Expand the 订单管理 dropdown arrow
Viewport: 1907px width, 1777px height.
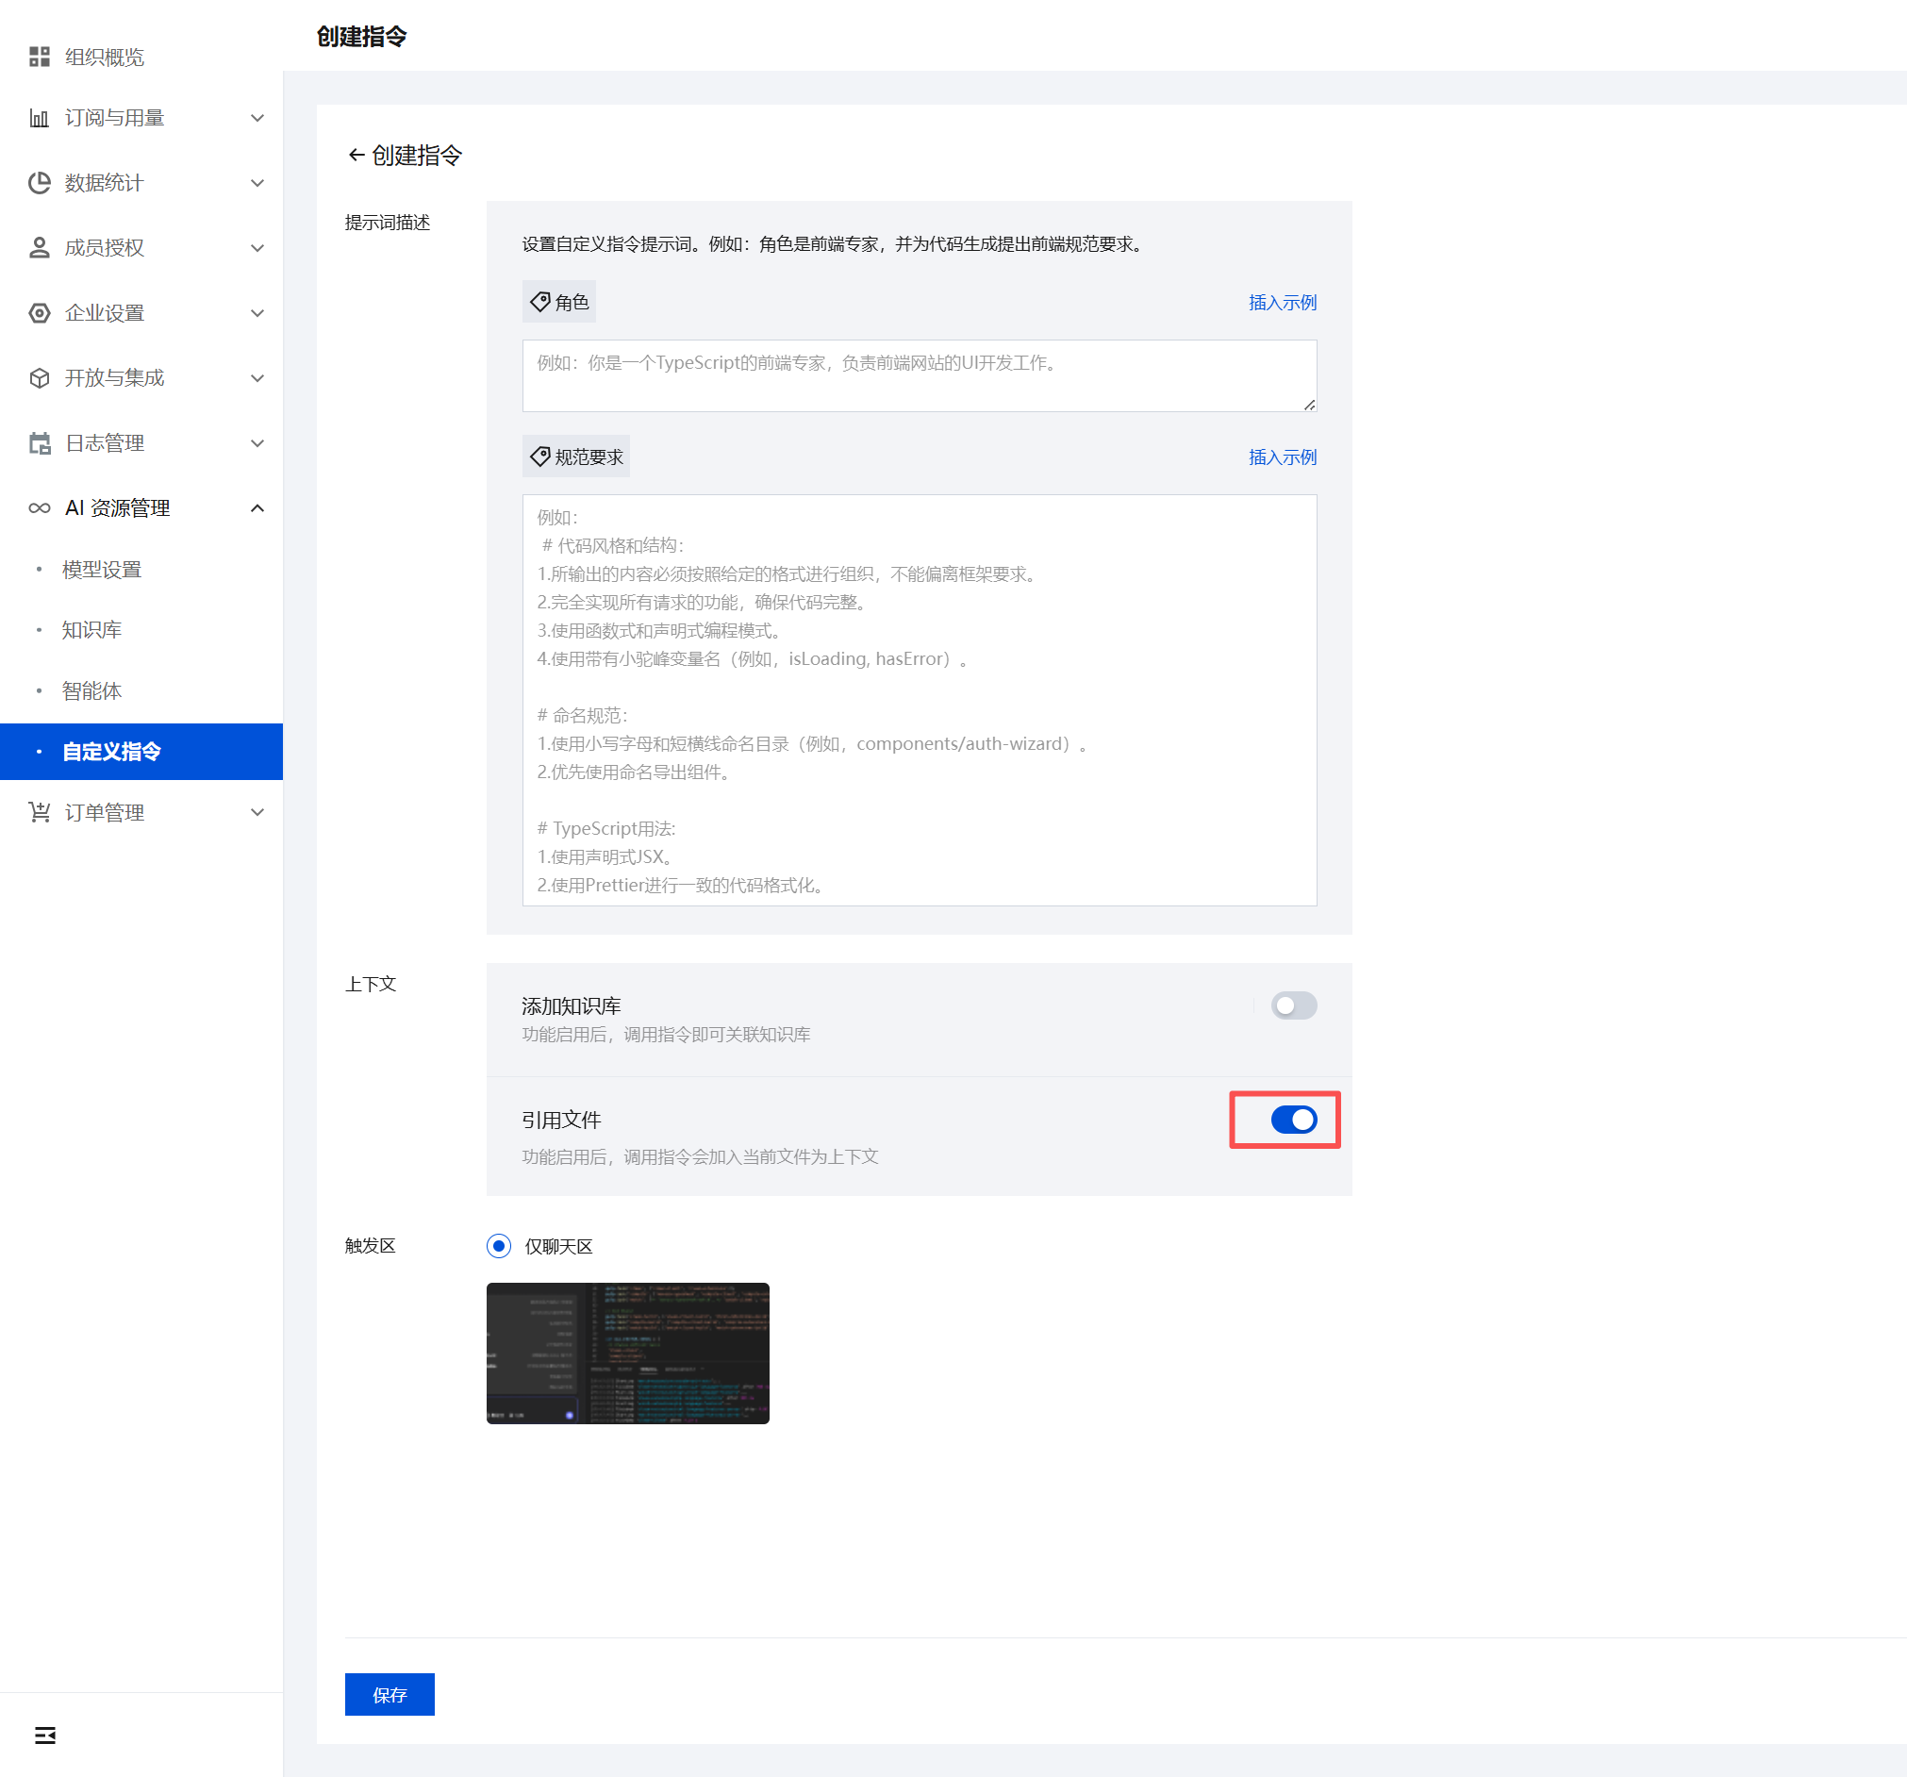pyautogui.click(x=257, y=813)
